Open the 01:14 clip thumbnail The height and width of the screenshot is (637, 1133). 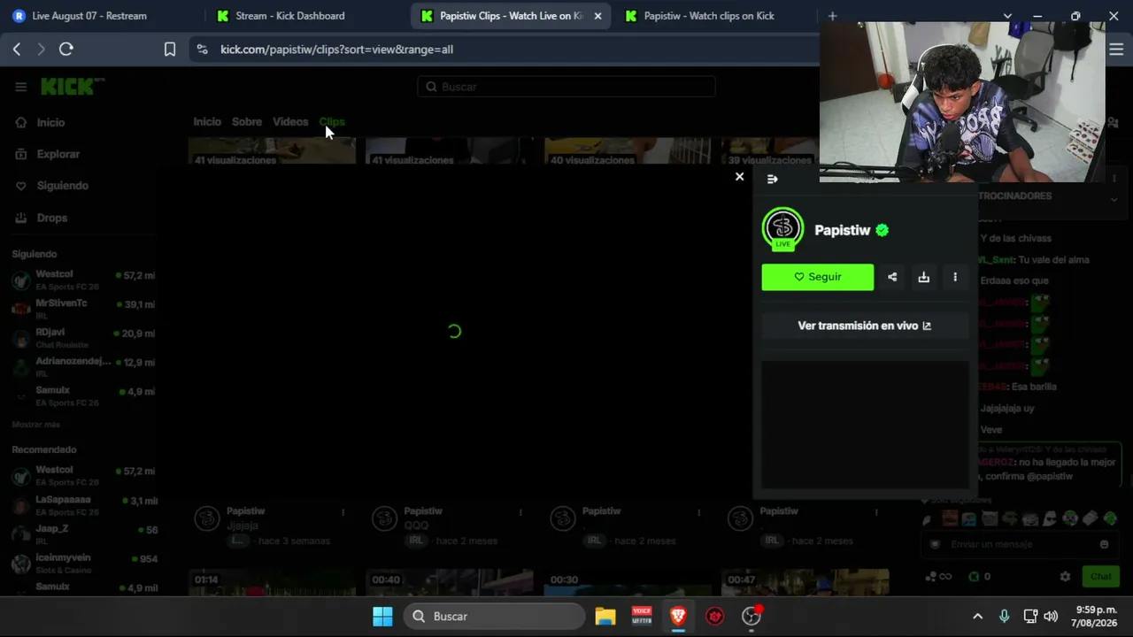(x=273, y=583)
